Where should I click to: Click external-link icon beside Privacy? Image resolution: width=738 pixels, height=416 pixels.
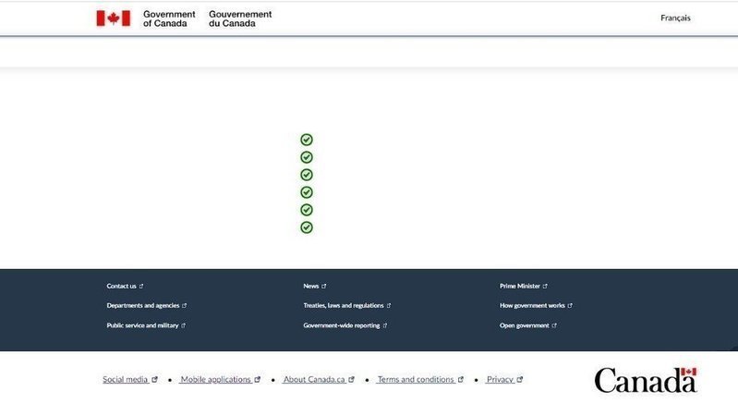[520, 379]
